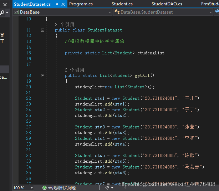This screenshot has width=219, height=191.
Task: Open the DataBase.StudentDataset type dropdown
Action: [x=211, y=12]
